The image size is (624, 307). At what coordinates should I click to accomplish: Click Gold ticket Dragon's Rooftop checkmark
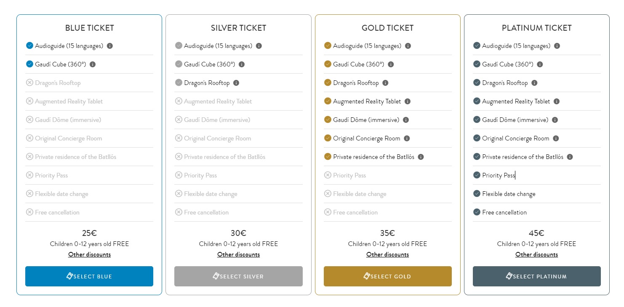pyautogui.click(x=328, y=82)
